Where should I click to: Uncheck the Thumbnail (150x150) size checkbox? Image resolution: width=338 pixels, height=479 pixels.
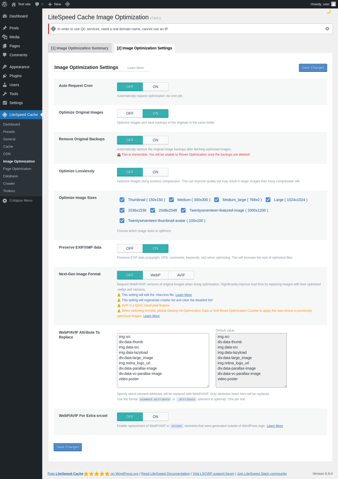(x=122, y=200)
